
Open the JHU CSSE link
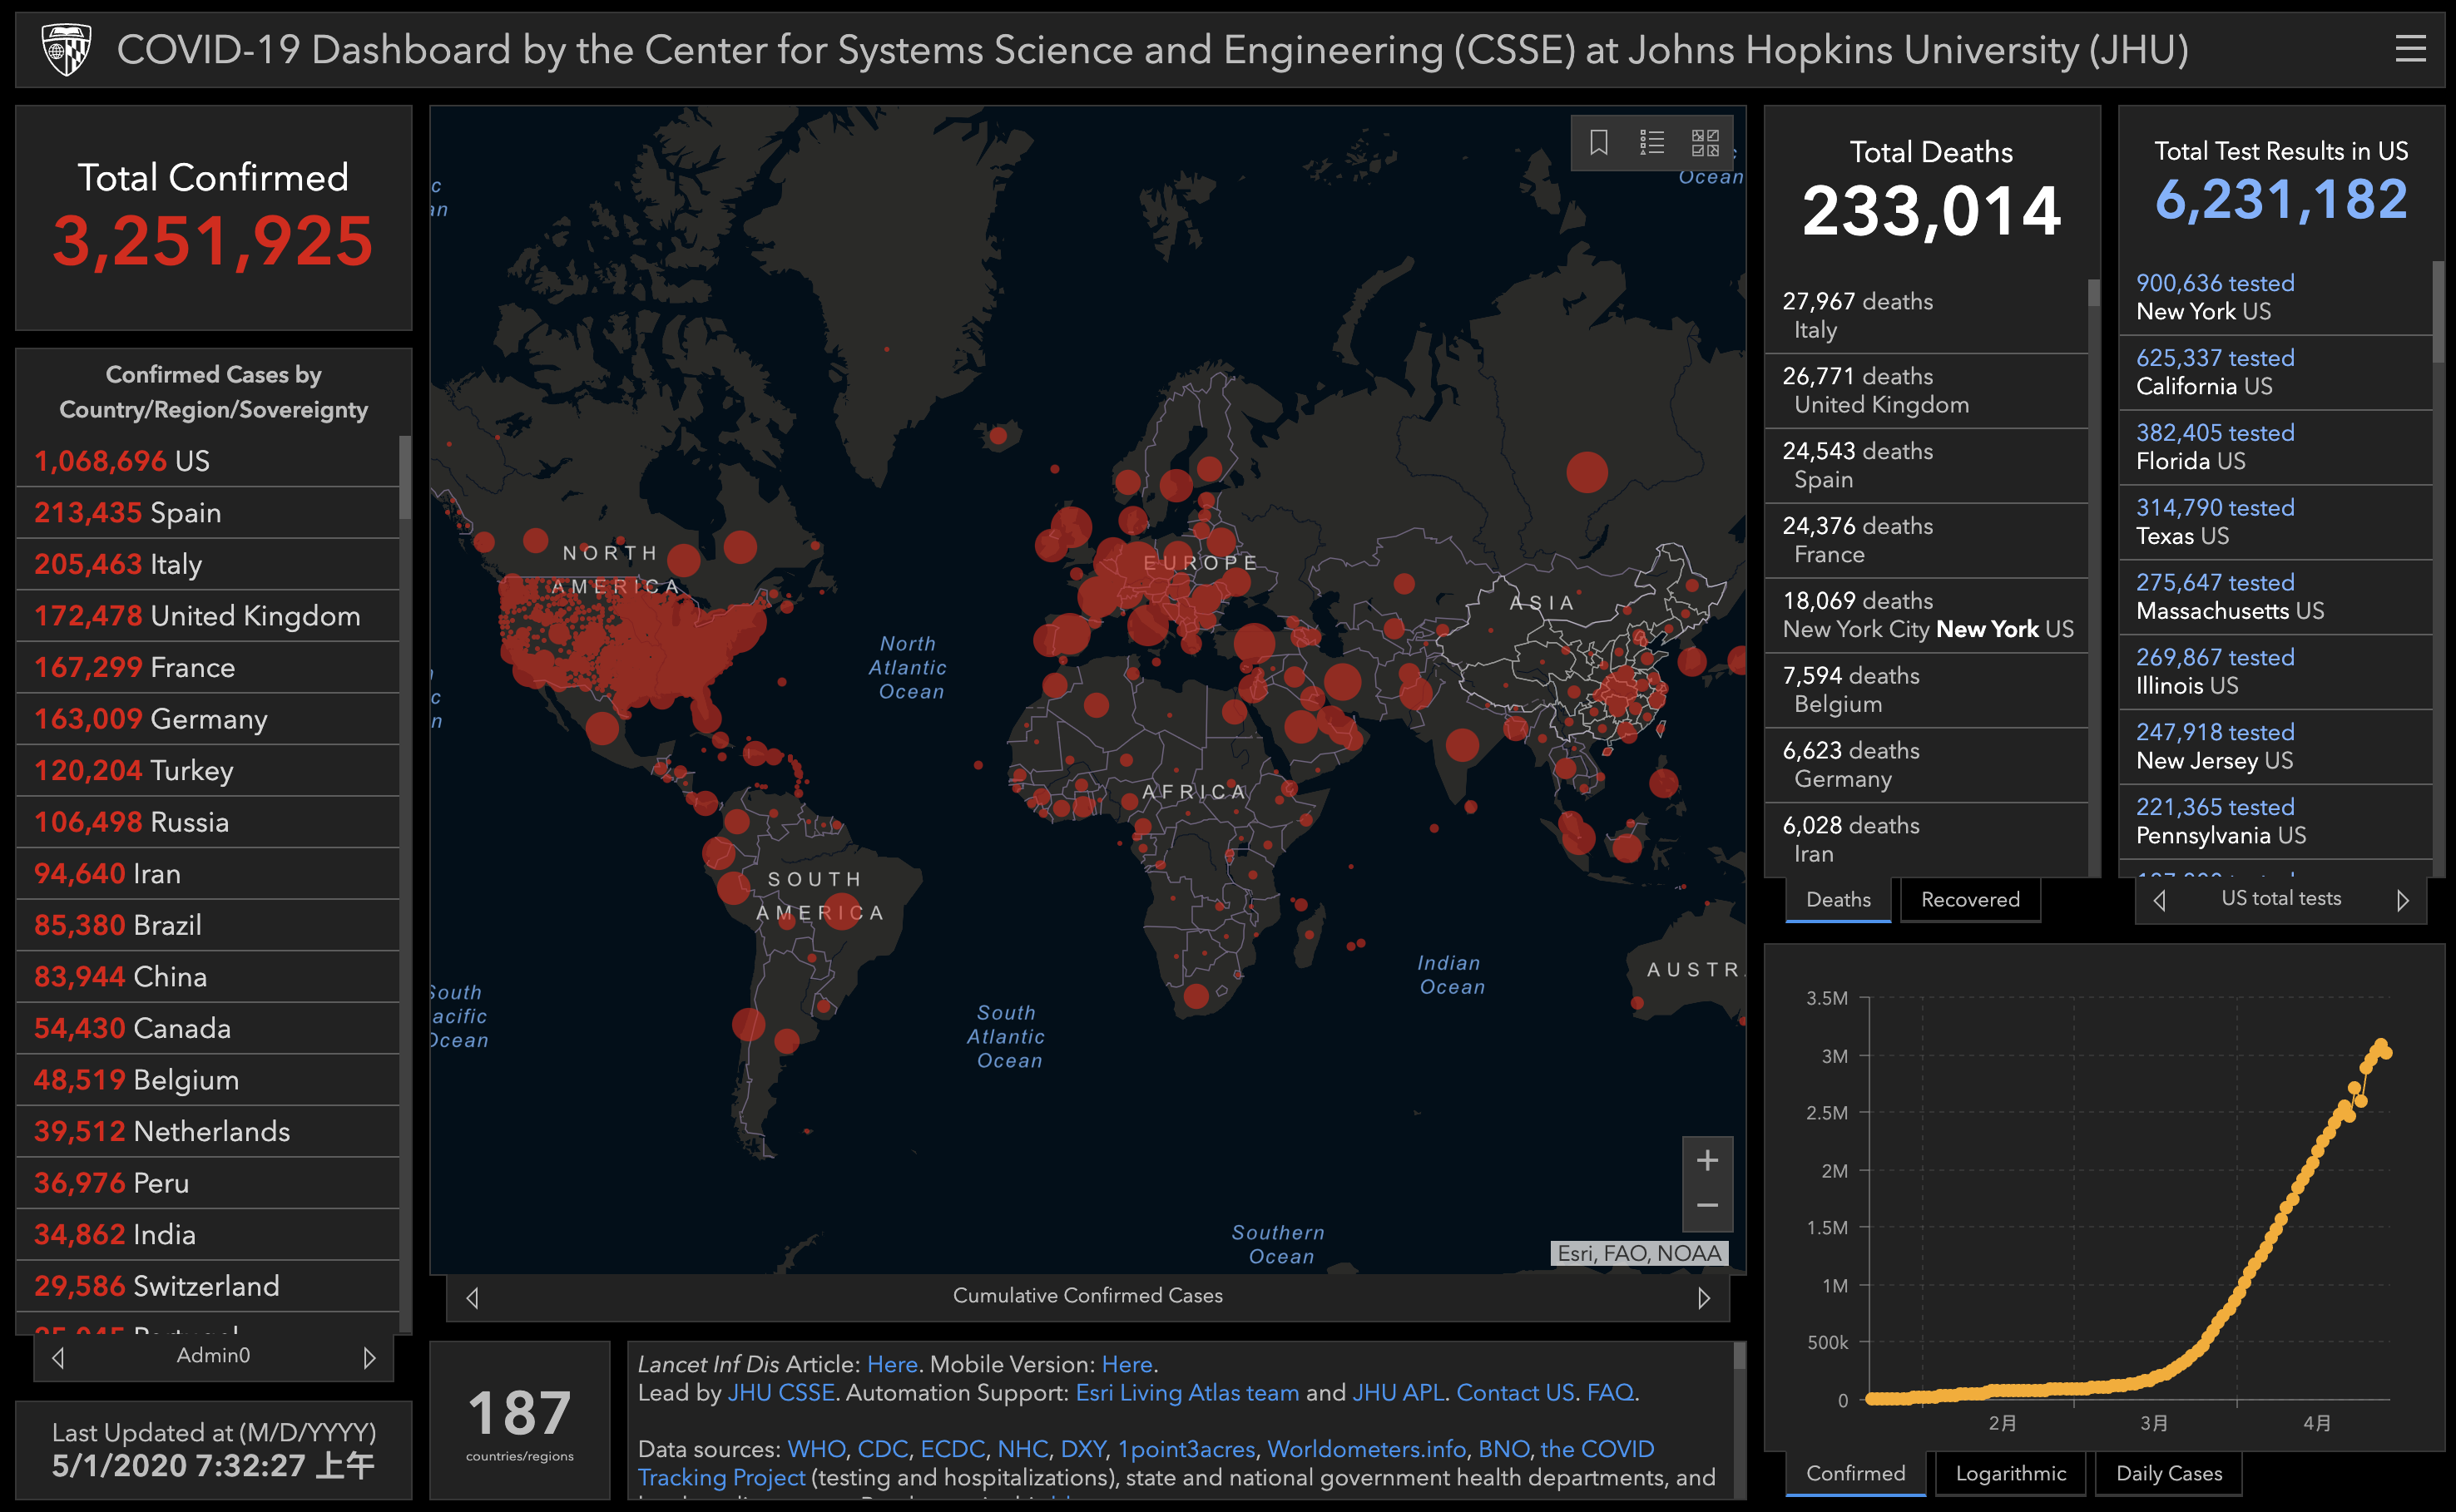pos(780,1392)
